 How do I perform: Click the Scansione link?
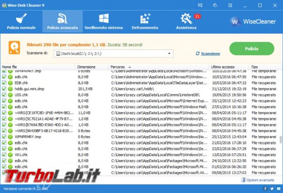pos(210,54)
